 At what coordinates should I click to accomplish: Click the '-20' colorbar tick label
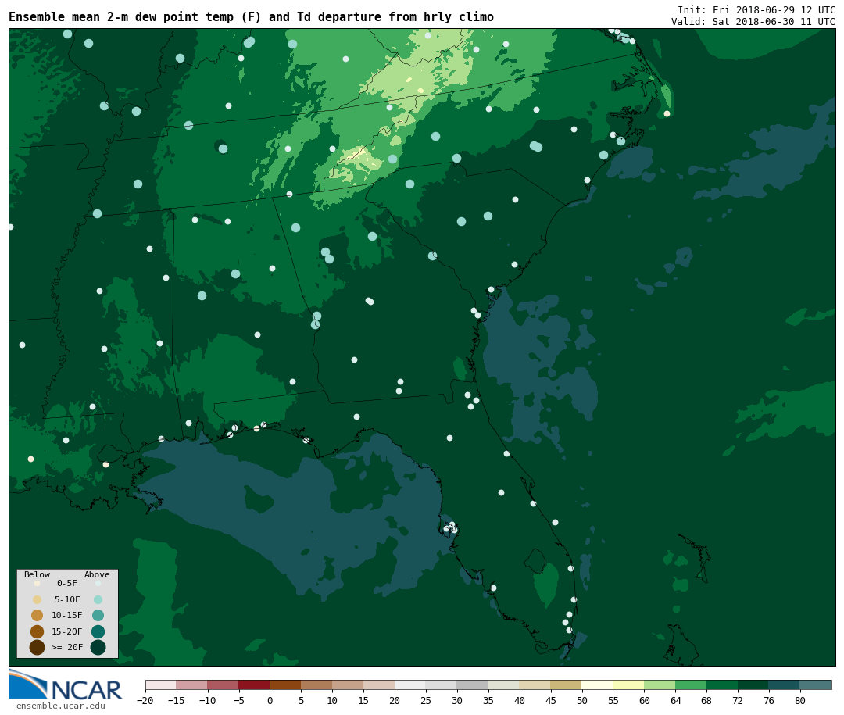coord(145,701)
